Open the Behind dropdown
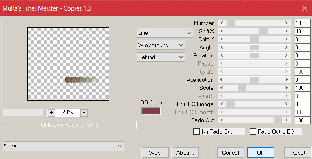 click(161, 57)
